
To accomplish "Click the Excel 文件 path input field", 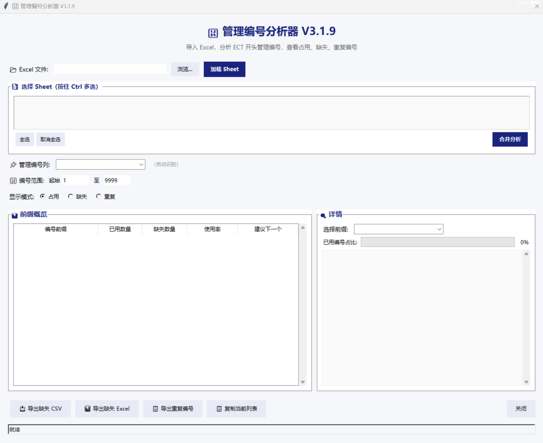I will click(110, 69).
